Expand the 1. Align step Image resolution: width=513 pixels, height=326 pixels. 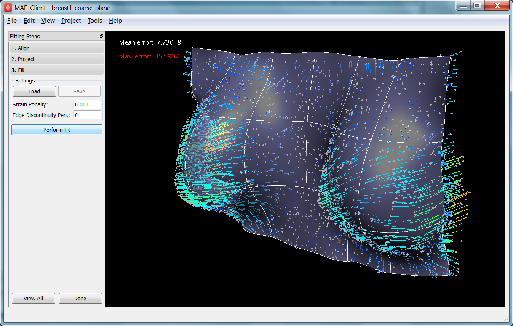[x=56, y=48]
